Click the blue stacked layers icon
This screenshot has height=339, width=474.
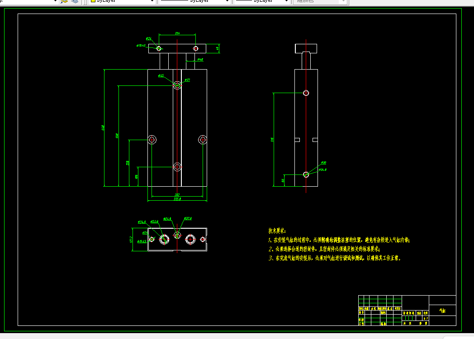[75, 1]
